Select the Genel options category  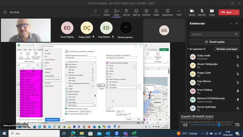tap(47, 50)
